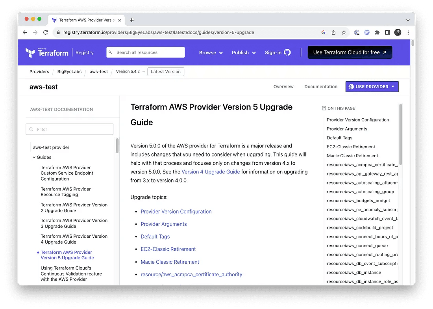Click the tab search chevron at window top right

pyautogui.click(x=408, y=20)
